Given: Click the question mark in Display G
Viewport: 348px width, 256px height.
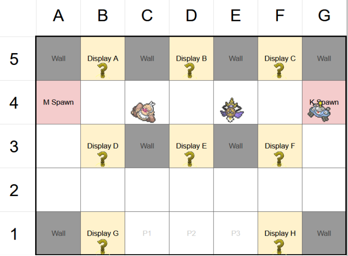Looking at the screenshot, I should (x=103, y=246).
